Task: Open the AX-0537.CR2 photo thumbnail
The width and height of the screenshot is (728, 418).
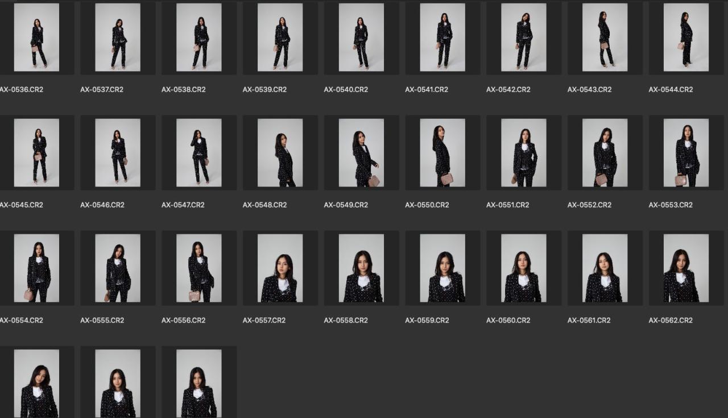Action: coord(118,38)
